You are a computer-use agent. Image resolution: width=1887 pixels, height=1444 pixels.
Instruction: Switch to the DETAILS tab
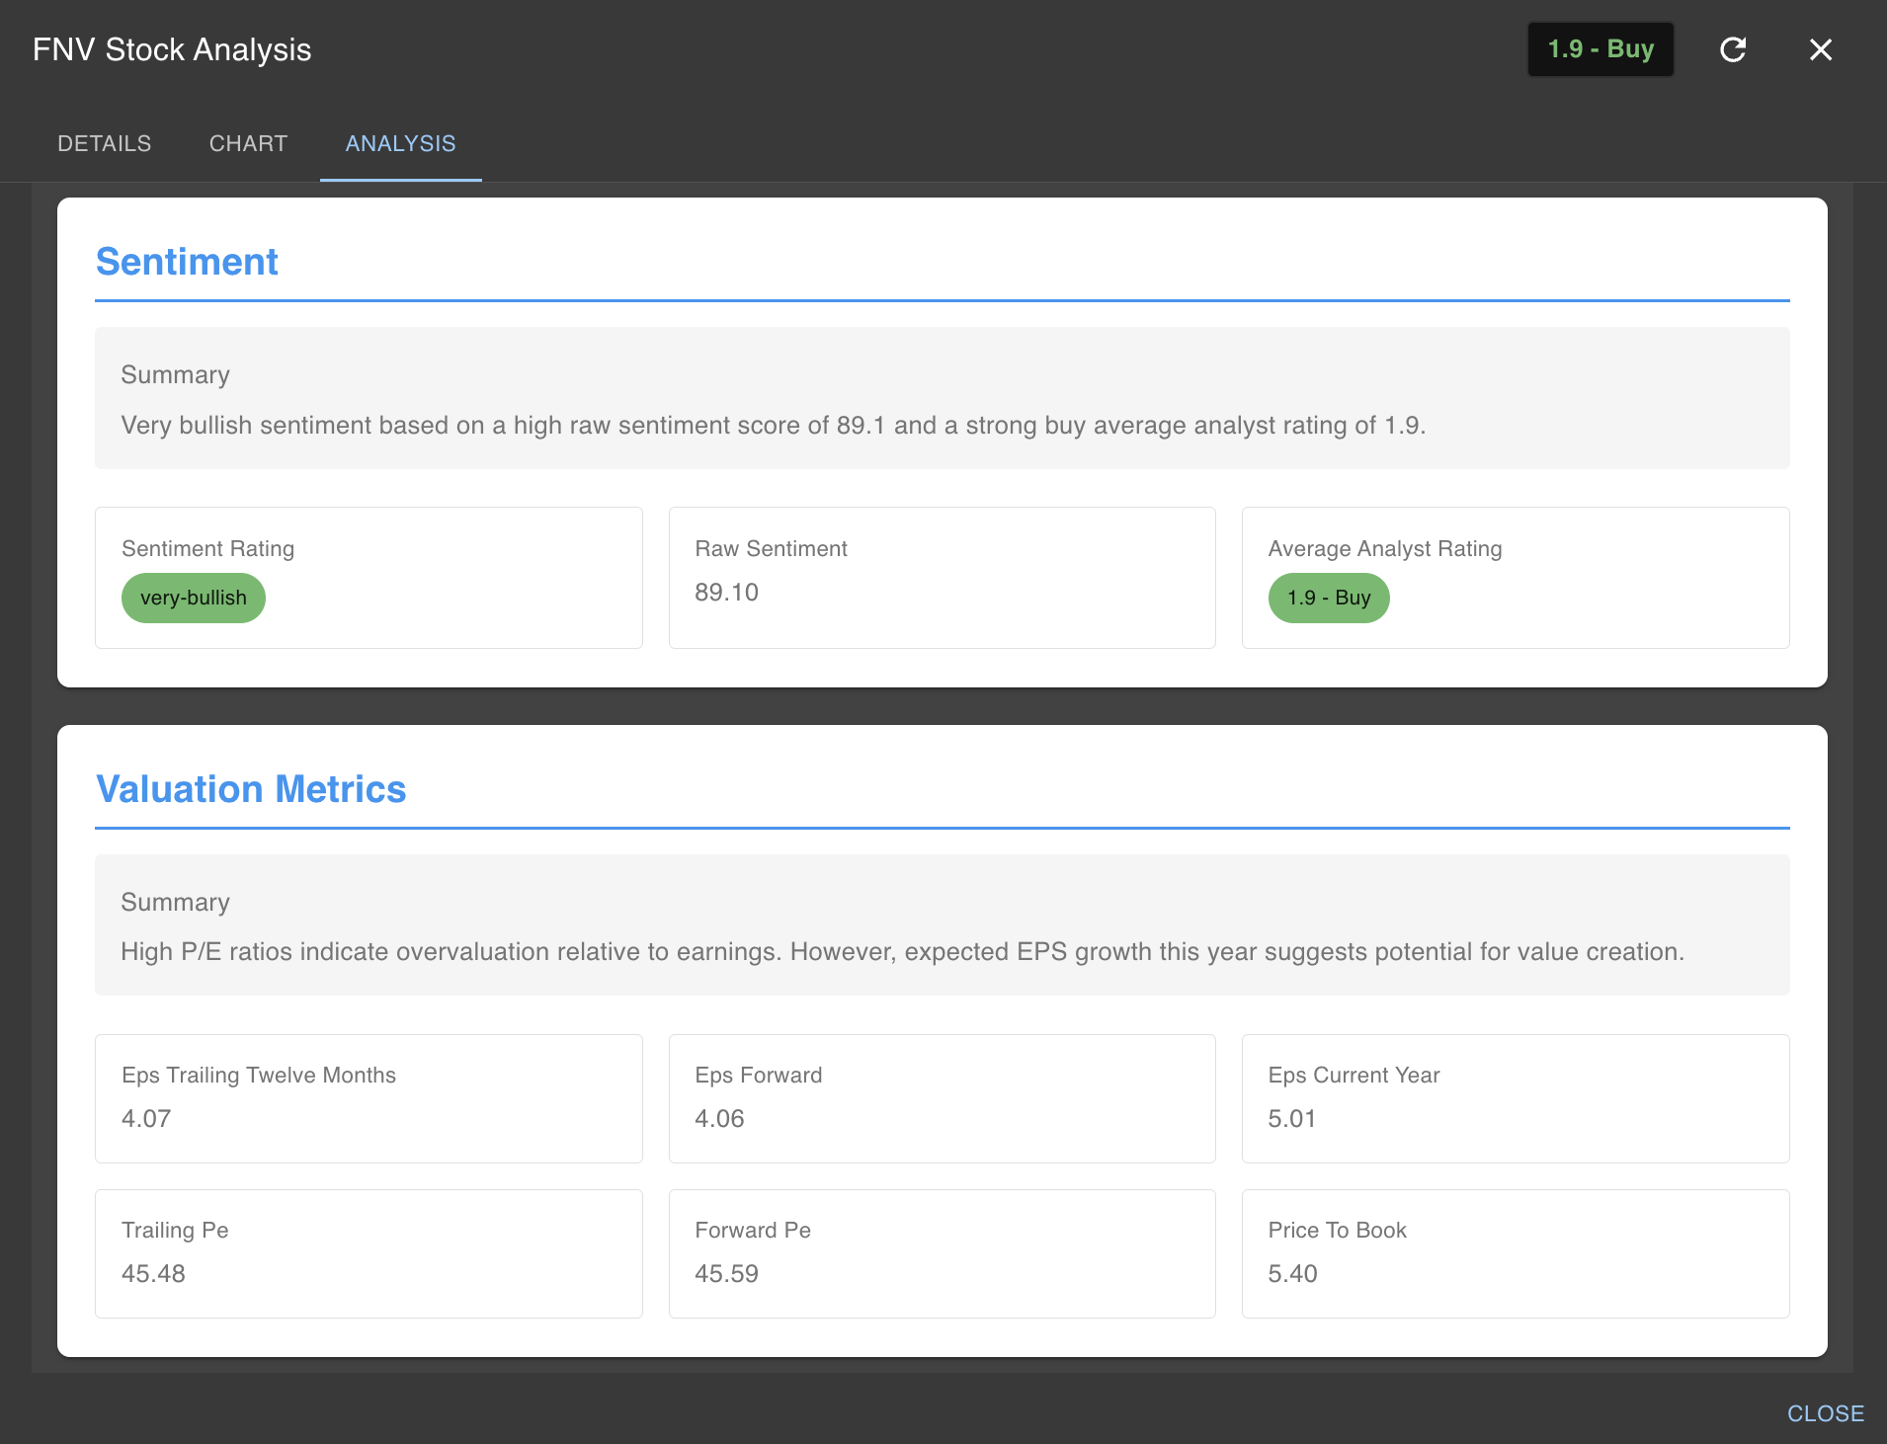[104, 143]
